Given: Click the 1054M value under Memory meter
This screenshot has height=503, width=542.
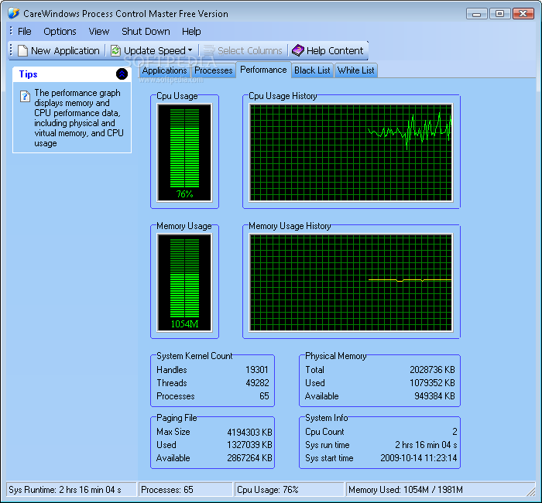Looking at the screenshot, I should 184,324.
